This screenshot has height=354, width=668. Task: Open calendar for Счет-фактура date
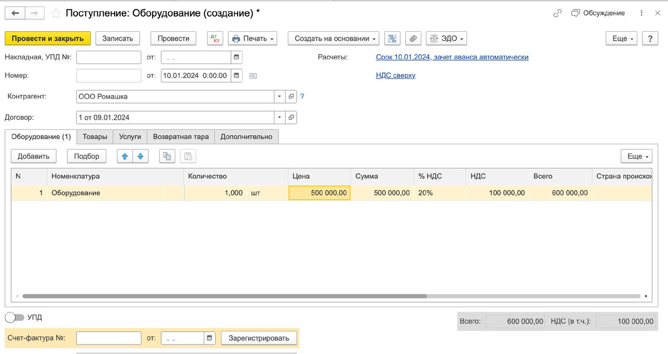(209, 338)
